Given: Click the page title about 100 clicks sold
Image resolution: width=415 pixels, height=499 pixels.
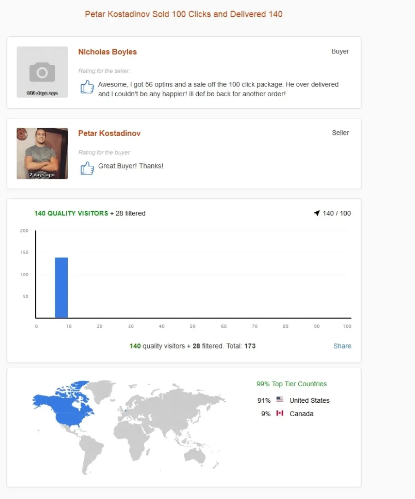Looking at the screenshot, I should [184, 14].
